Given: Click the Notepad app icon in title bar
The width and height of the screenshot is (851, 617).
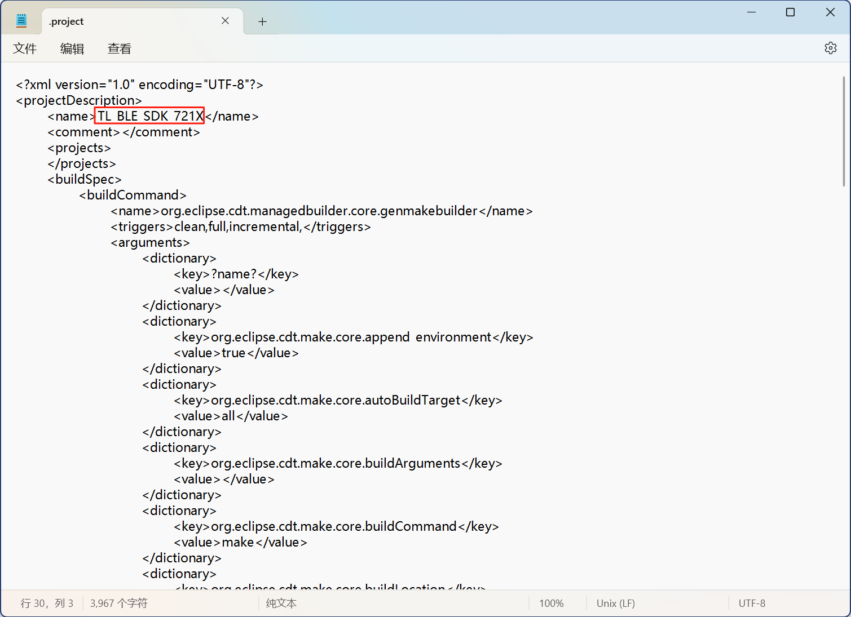Looking at the screenshot, I should point(21,21).
